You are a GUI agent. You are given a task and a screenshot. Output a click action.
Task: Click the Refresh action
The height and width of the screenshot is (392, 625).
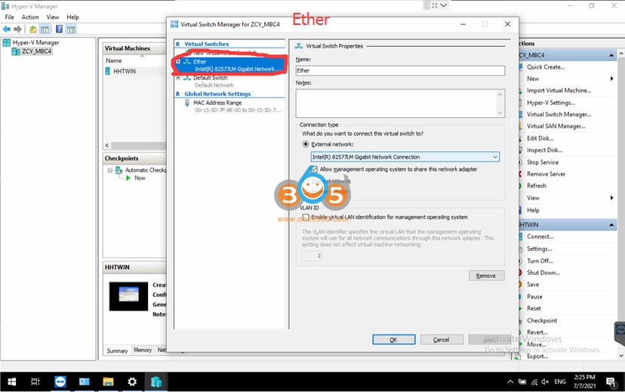tap(537, 186)
